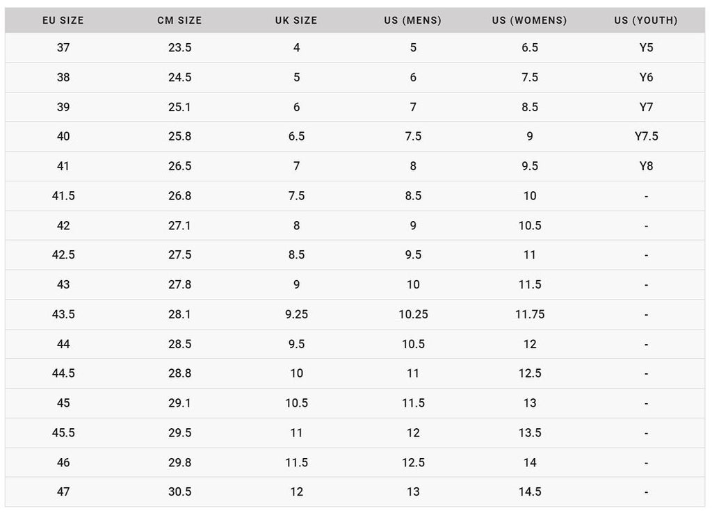Select EU size 47 cell

(63, 491)
